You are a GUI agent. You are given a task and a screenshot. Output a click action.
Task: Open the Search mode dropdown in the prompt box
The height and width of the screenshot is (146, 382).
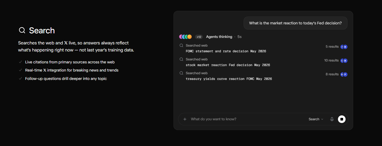click(316, 119)
